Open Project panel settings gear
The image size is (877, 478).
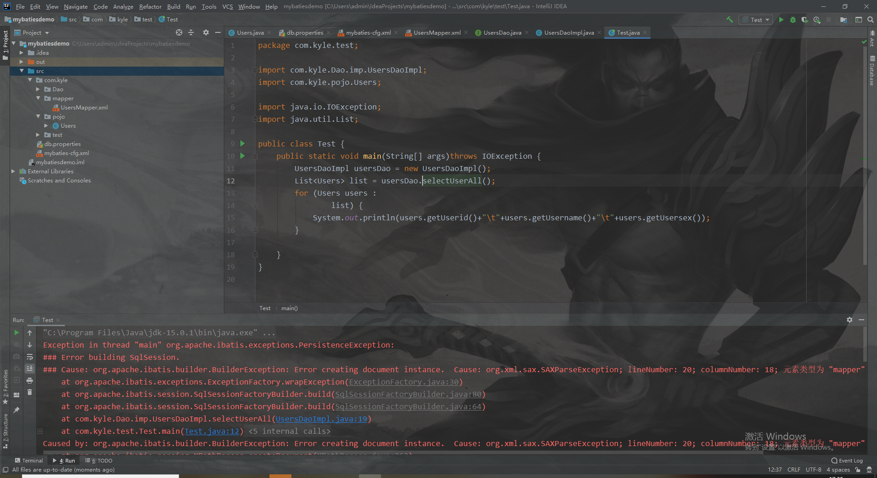pos(206,32)
